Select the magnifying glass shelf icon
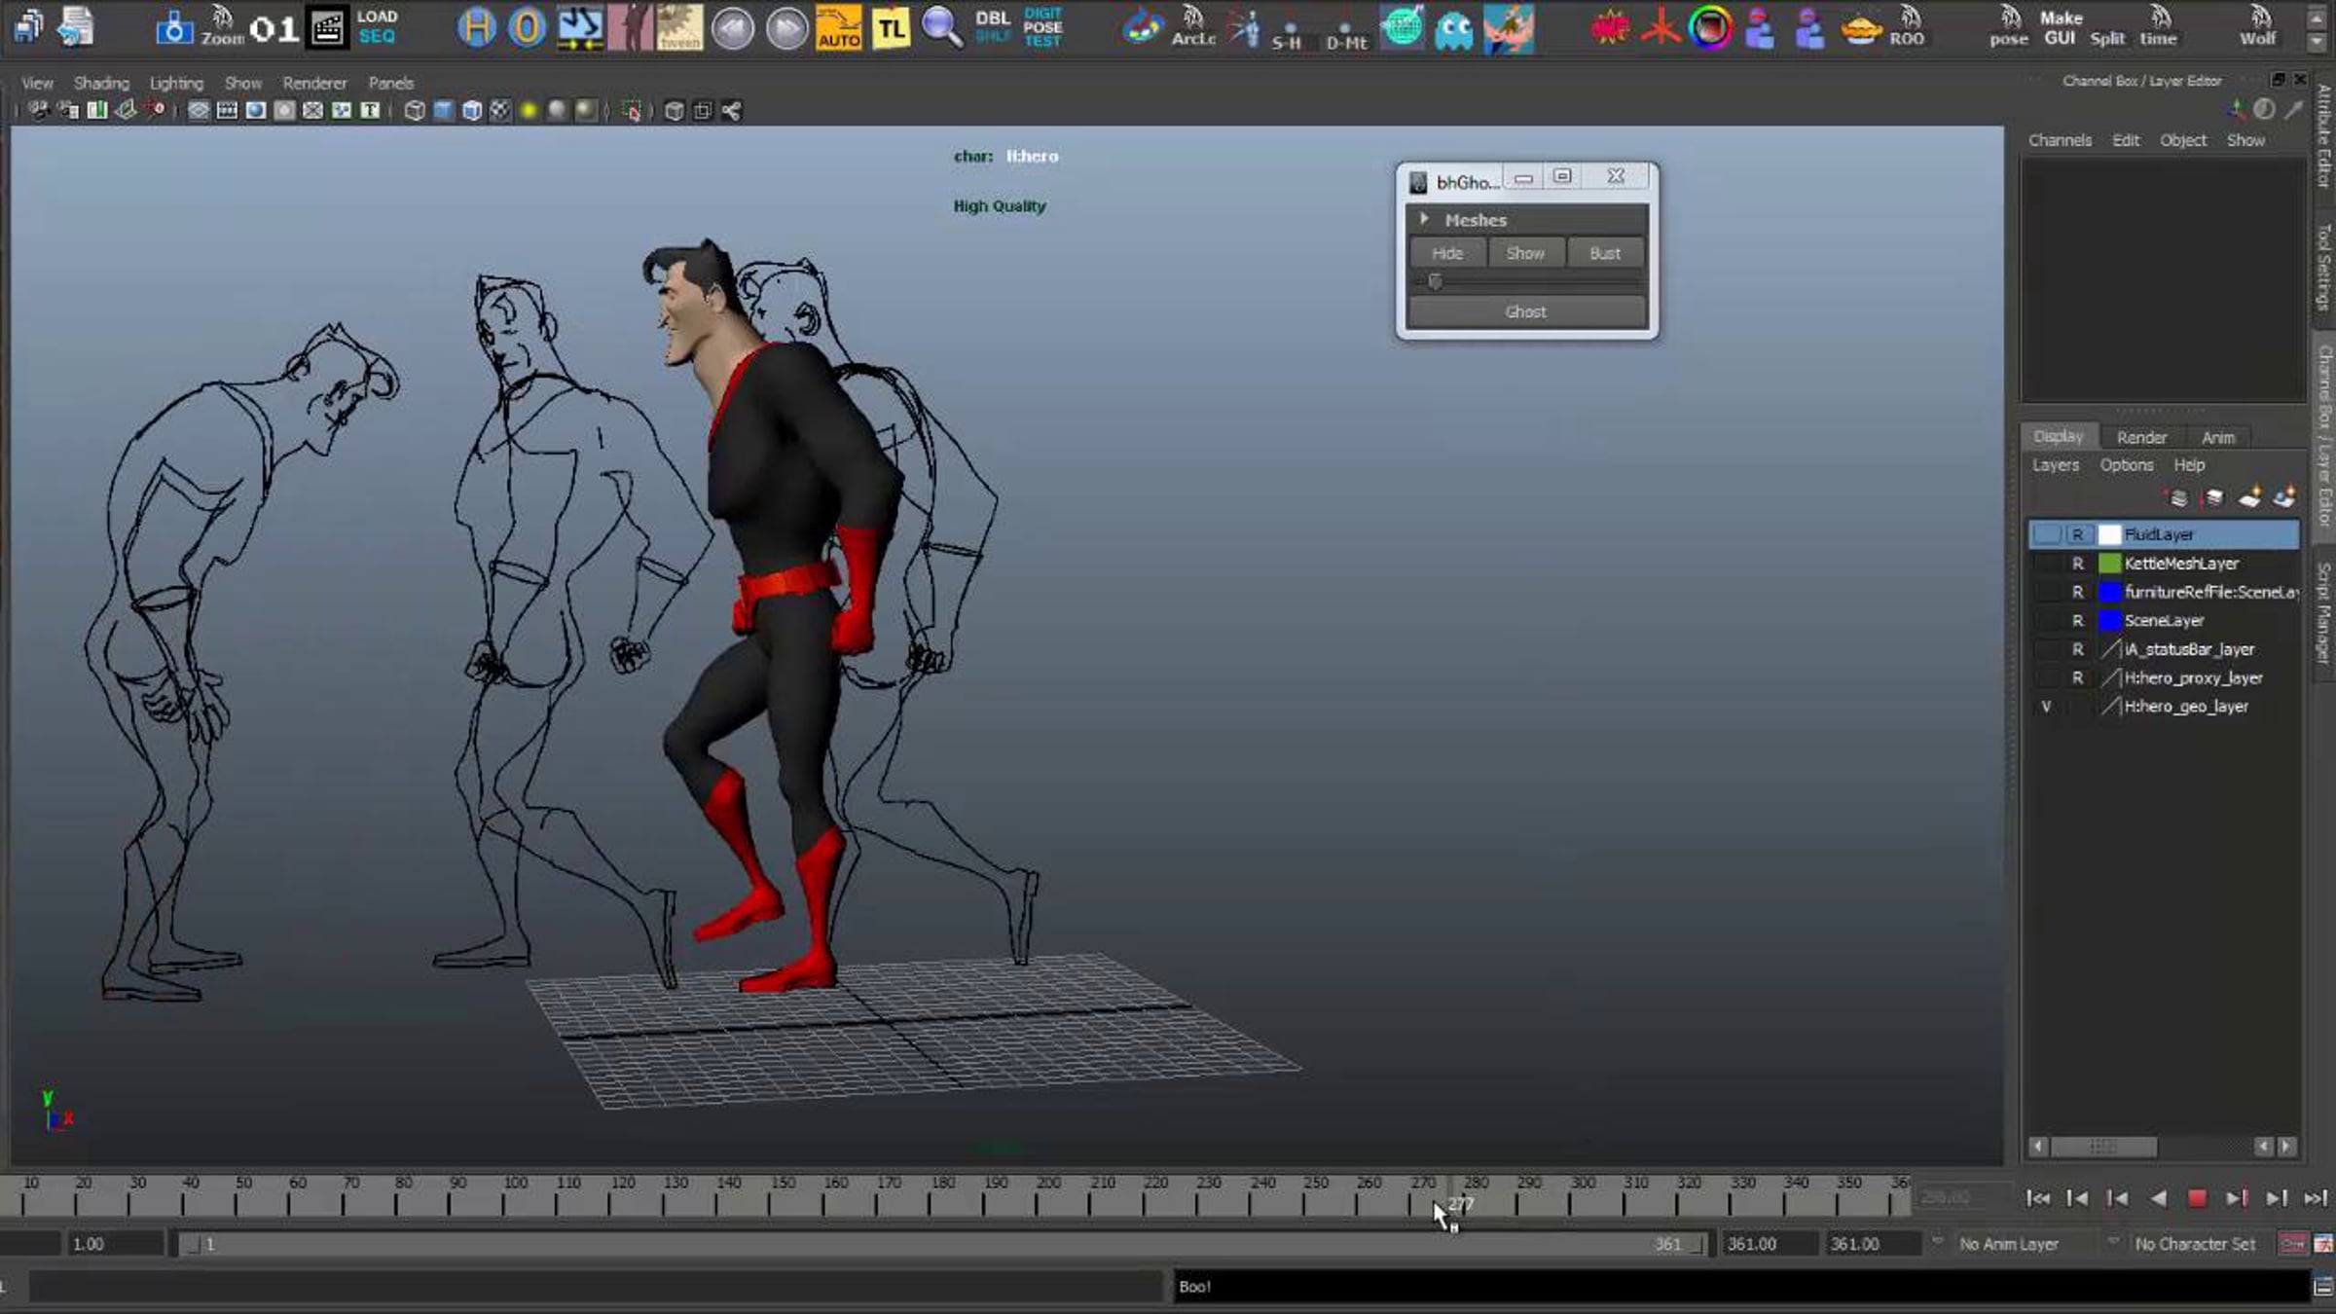 [941, 27]
